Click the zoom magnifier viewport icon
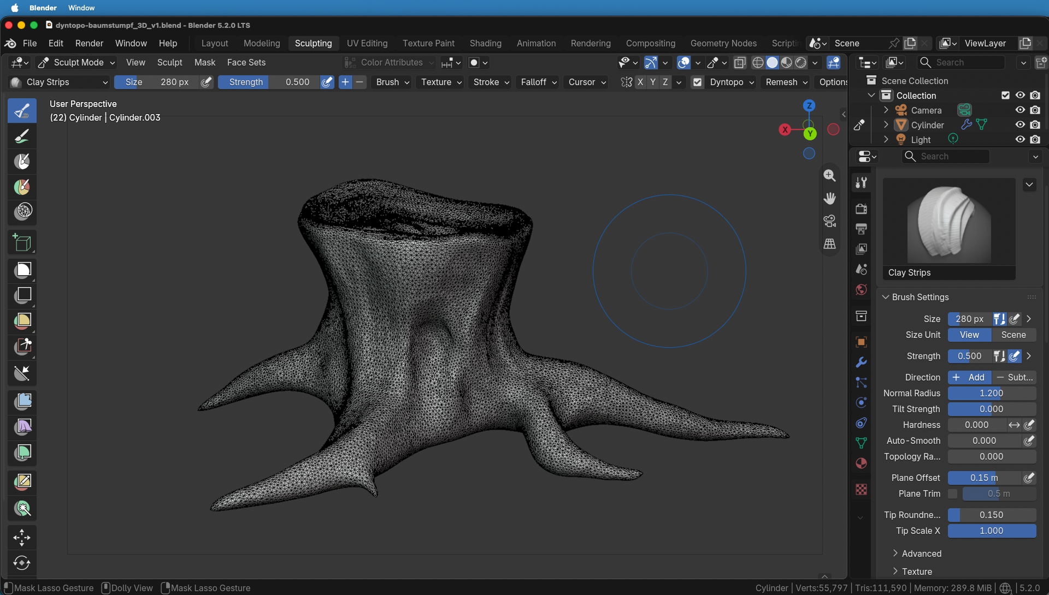 click(x=829, y=175)
